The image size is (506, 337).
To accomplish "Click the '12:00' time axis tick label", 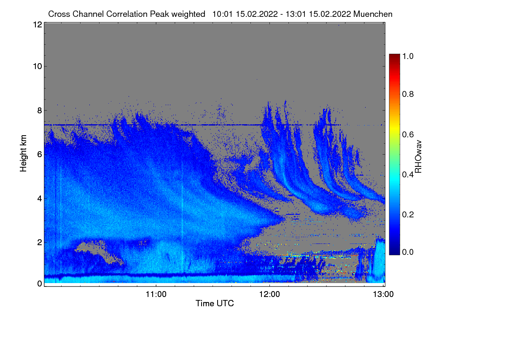I will point(270,294).
